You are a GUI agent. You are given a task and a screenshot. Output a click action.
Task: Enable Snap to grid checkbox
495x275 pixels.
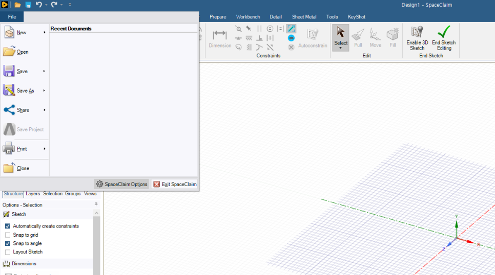tap(8, 235)
